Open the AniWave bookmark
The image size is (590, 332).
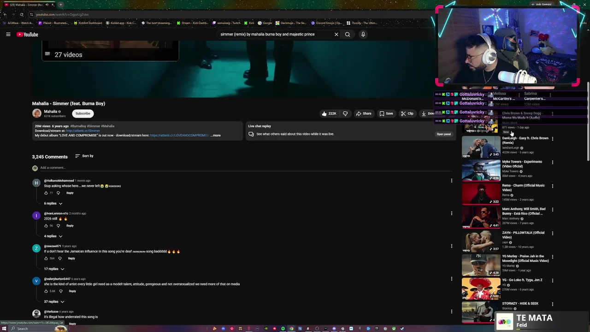click(18, 23)
